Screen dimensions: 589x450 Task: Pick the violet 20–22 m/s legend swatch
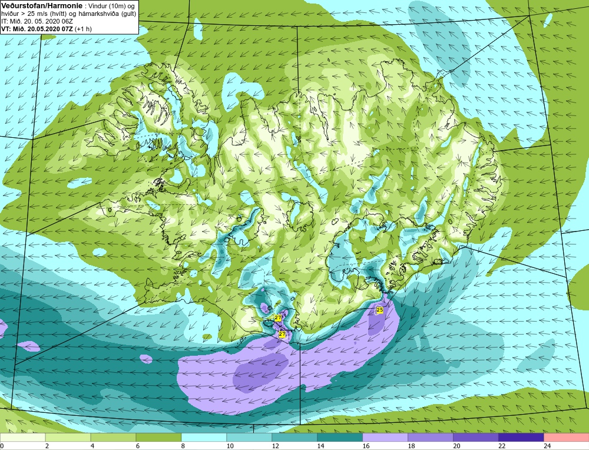coord(475,438)
